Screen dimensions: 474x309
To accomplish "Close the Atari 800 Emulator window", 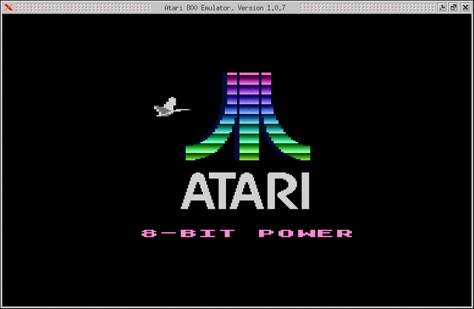I will [x=465, y=7].
